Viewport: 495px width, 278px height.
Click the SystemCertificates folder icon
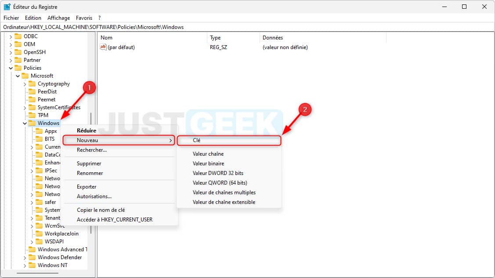coord(32,107)
